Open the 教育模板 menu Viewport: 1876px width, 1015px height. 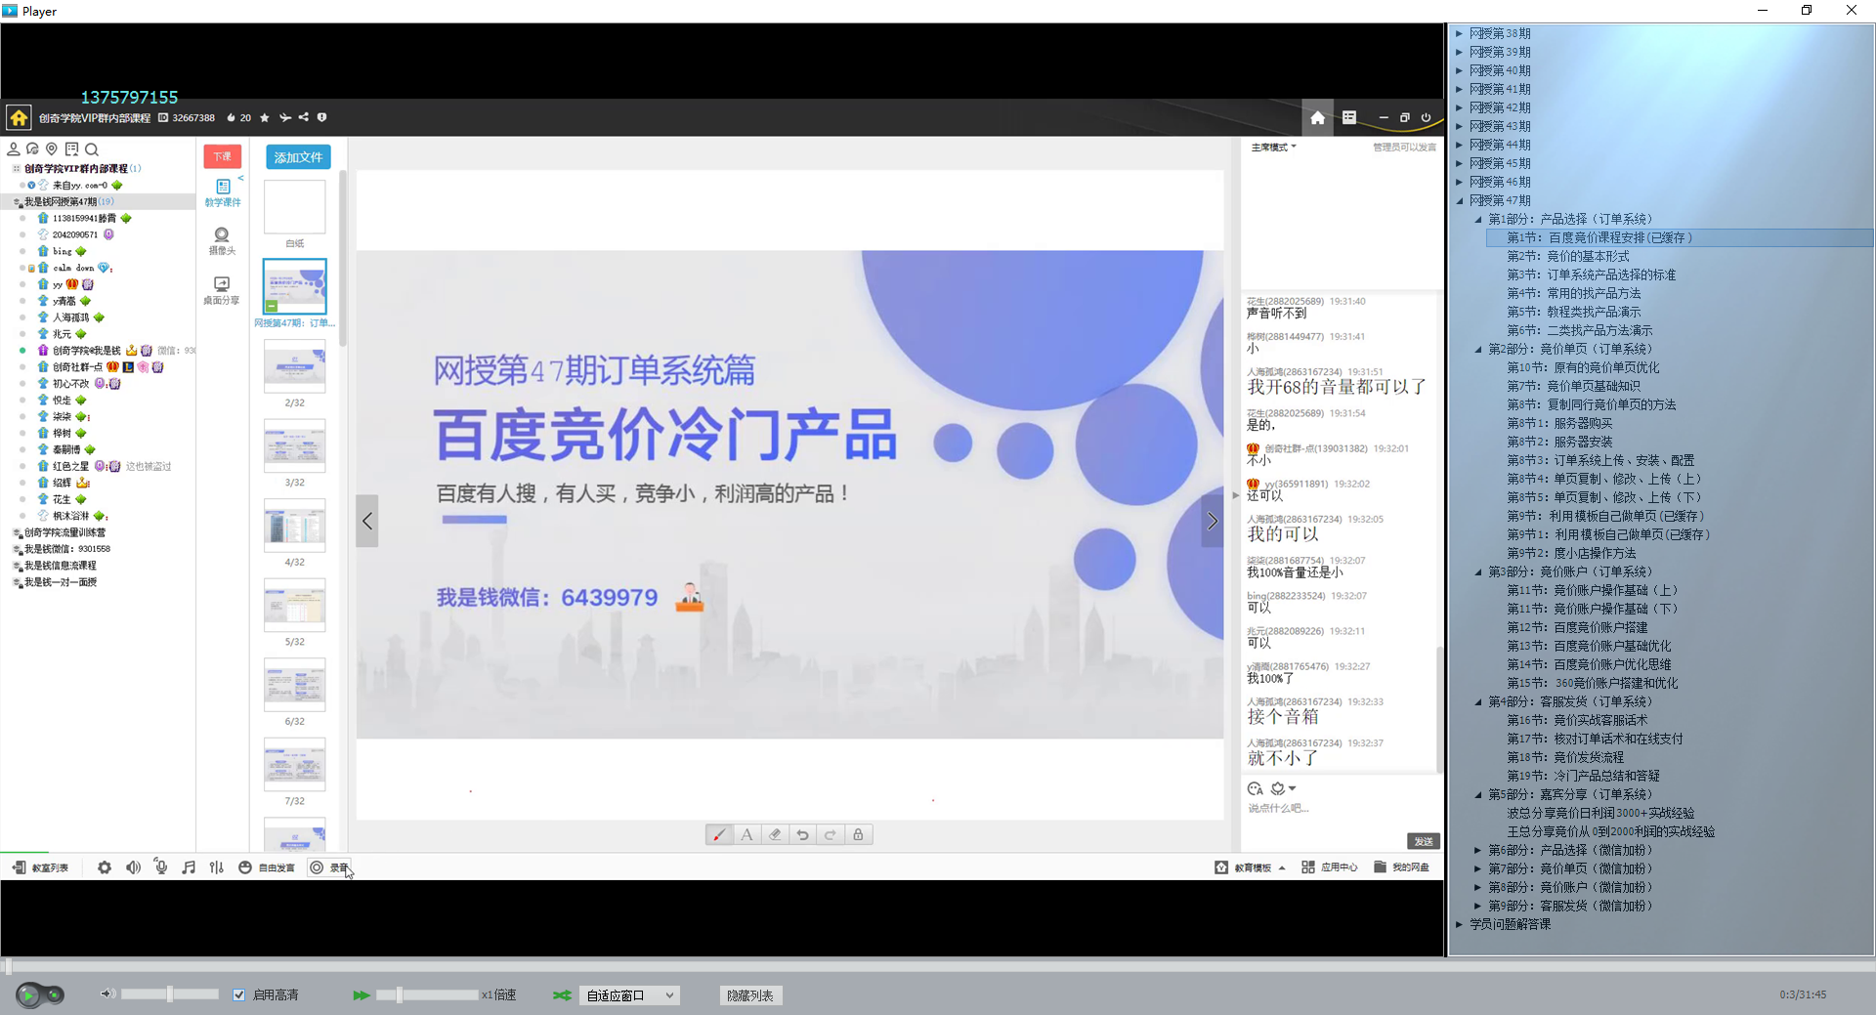pyautogui.click(x=1250, y=867)
